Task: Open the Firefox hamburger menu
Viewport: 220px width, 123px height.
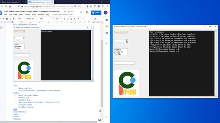Action: (108, 6)
